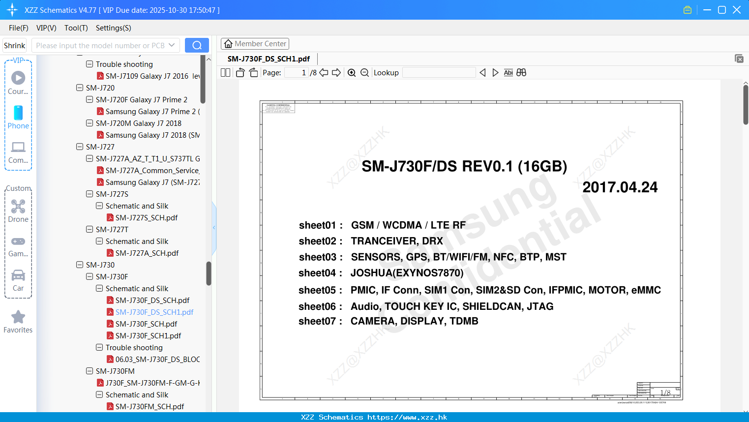Click the Shrink button

[15, 45]
